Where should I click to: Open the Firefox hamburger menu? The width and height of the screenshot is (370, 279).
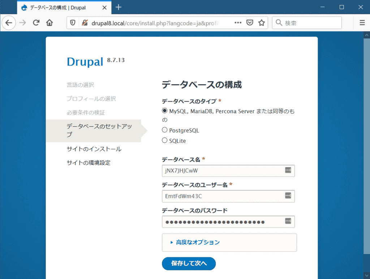coord(362,23)
